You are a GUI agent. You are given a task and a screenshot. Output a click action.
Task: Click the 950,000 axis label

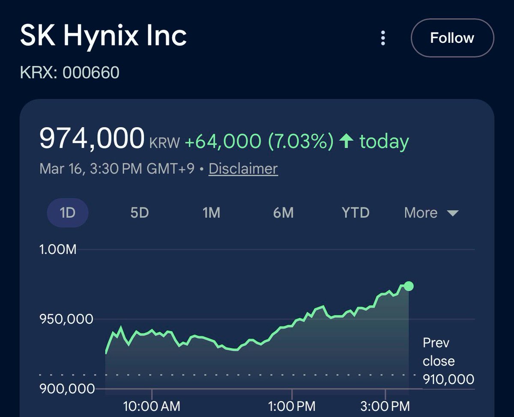coord(66,319)
